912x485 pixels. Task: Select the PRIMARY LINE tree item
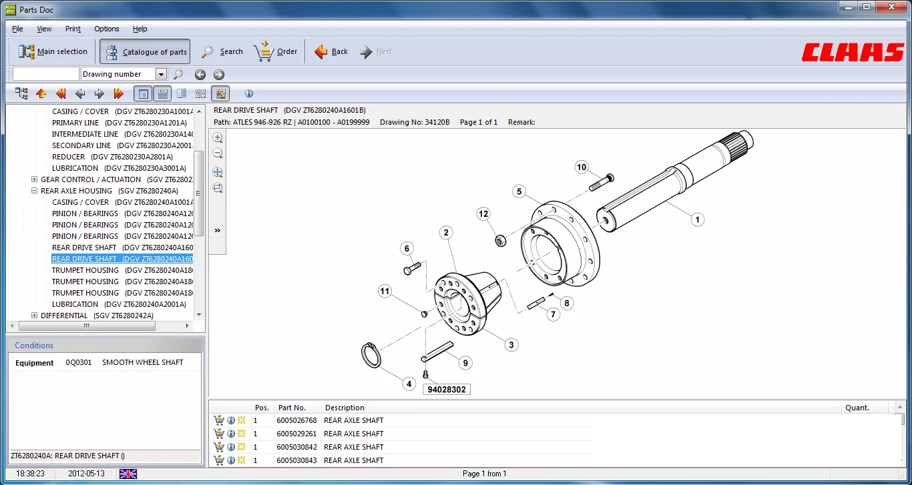120,123
